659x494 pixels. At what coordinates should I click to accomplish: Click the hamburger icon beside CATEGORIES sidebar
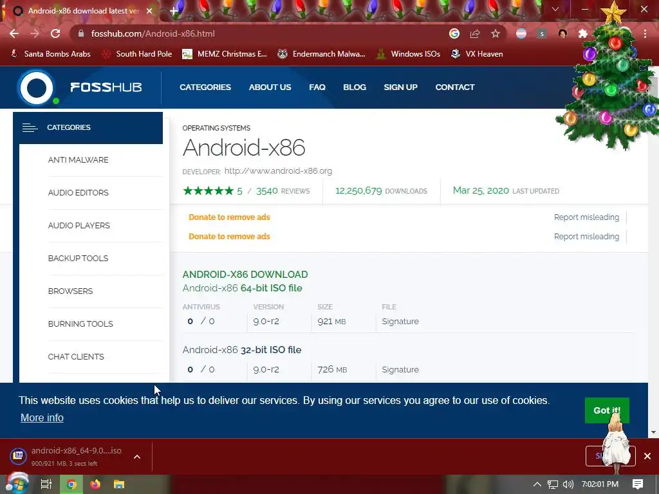coord(30,128)
